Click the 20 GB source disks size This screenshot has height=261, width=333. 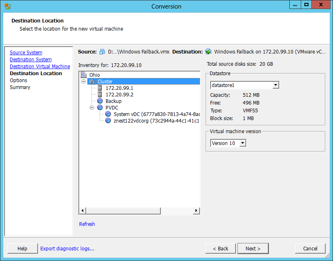point(266,64)
